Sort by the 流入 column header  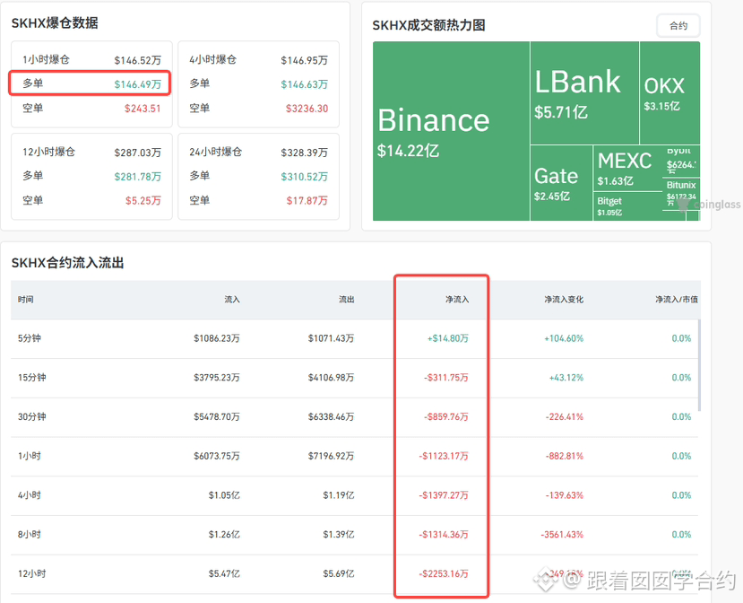coord(232,300)
